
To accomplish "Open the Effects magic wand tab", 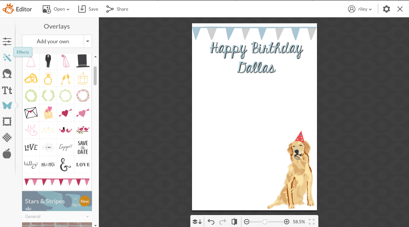I will (7, 58).
